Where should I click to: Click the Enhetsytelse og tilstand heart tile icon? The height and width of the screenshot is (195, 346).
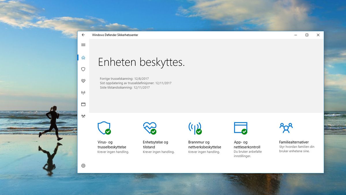point(149,128)
